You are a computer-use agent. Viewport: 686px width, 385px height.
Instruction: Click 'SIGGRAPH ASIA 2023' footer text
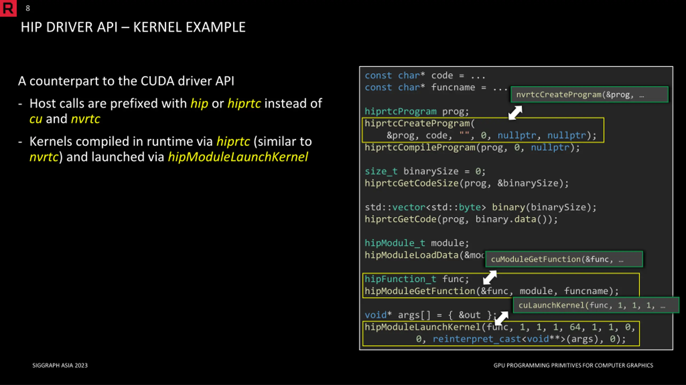pyautogui.click(x=60, y=365)
